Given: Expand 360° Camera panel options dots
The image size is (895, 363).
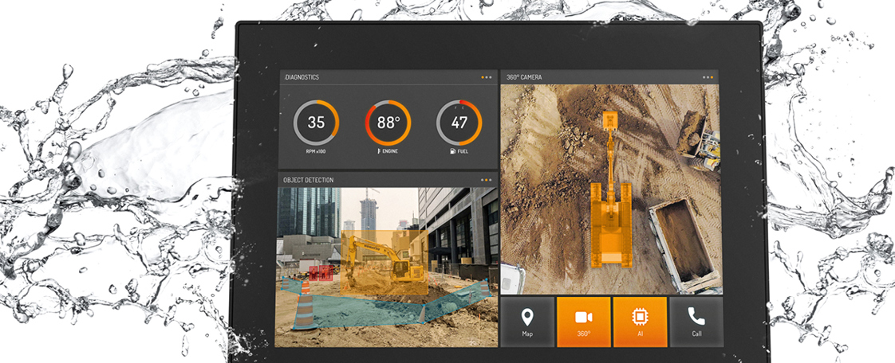Looking at the screenshot, I should coord(708,77).
